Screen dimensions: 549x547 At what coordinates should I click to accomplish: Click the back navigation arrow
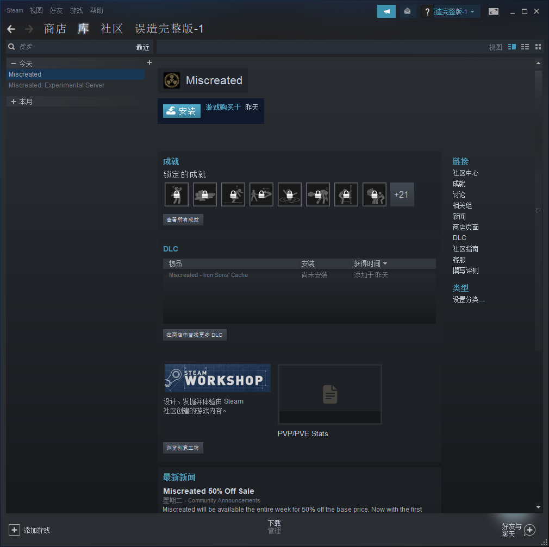(11, 29)
